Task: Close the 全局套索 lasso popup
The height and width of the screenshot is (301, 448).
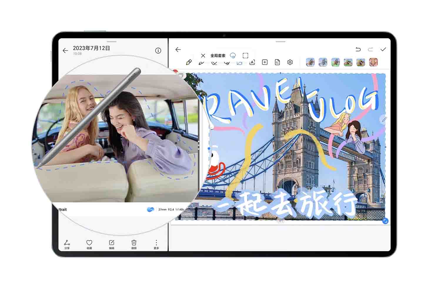Action: 203,55
